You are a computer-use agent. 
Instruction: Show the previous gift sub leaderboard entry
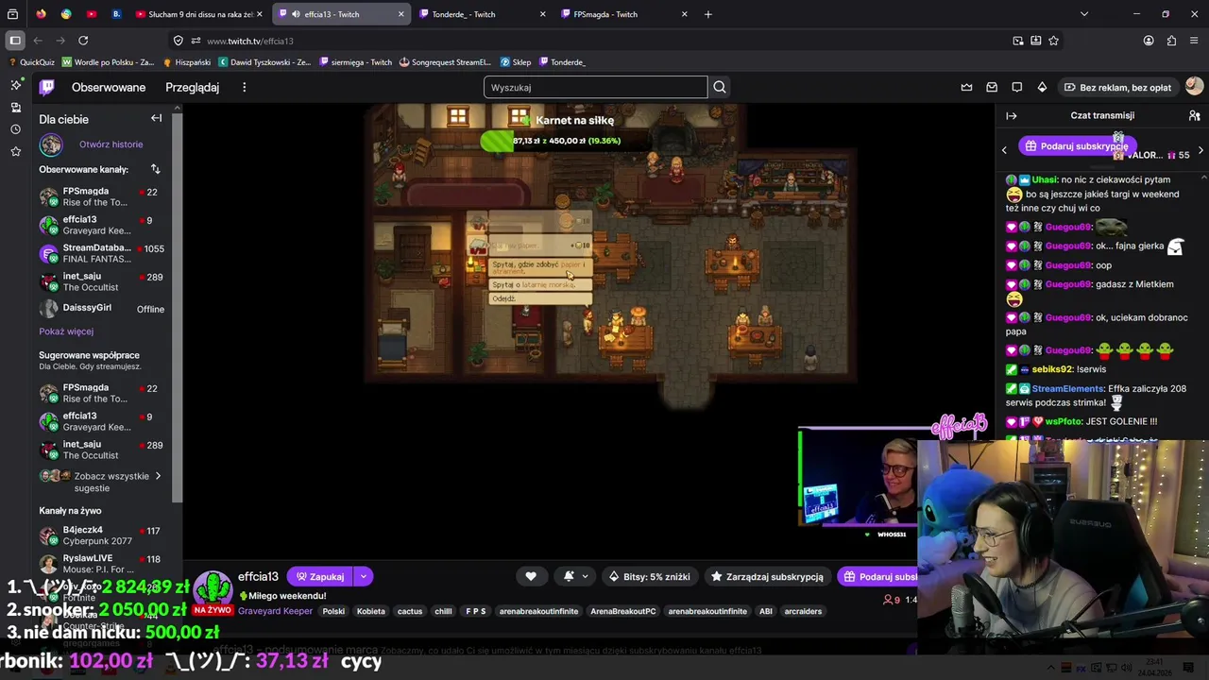pyautogui.click(x=1004, y=150)
